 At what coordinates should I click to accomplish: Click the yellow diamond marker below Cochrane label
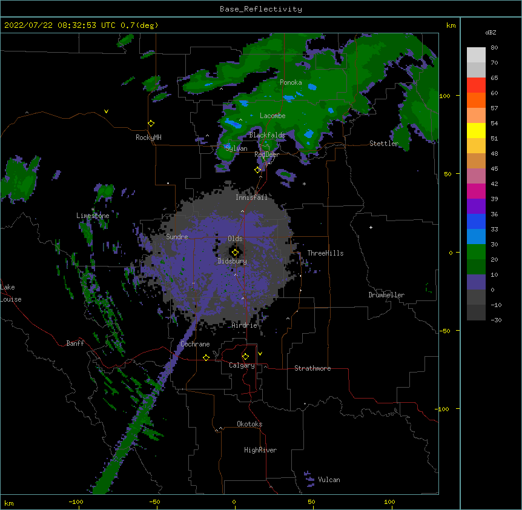click(206, 357)
